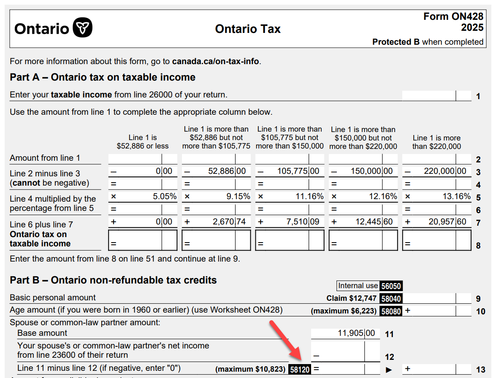Click the 105,775.00 value on line 3
Image resolution: width=496 pixels, height=378 pixels.
(298, 171)
